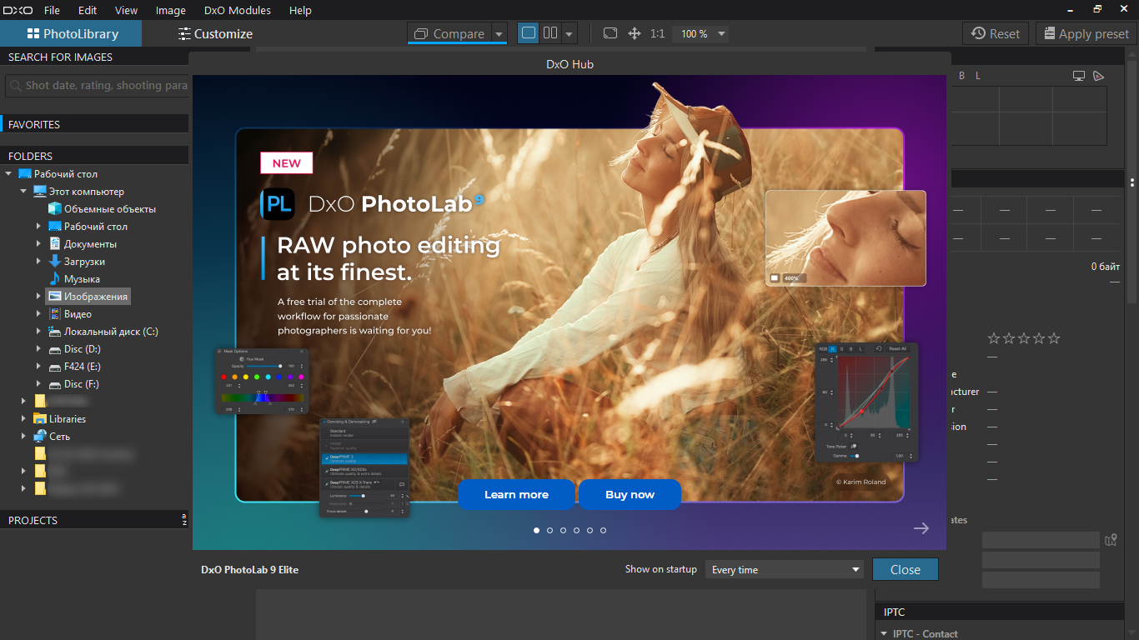Click the Музыка music note icon
The width and height of the screenshot is (1139, 640).
click(55, 278)
